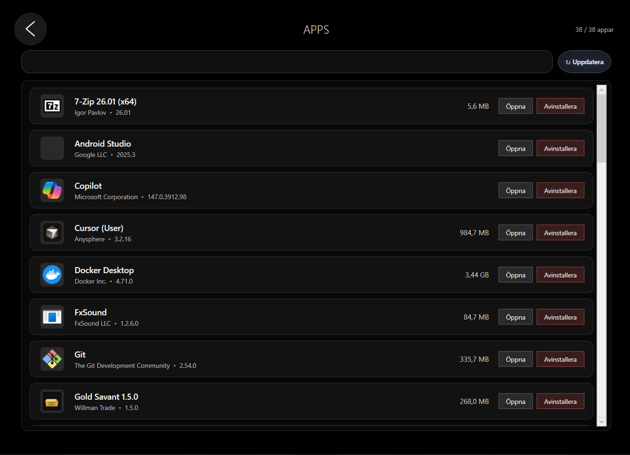Select the Android Studio title
Screen dimensions: 630x455
click(x=102, y=144)
